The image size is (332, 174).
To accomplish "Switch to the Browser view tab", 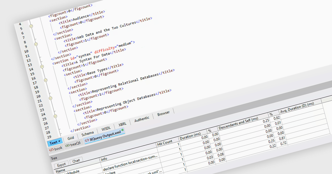I will pyautogui.click(x=163, y=114).
